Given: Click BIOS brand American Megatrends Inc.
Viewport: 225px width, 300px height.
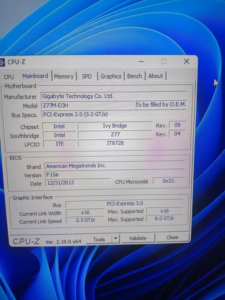Looking at the screenshot, I should point(114,166).
